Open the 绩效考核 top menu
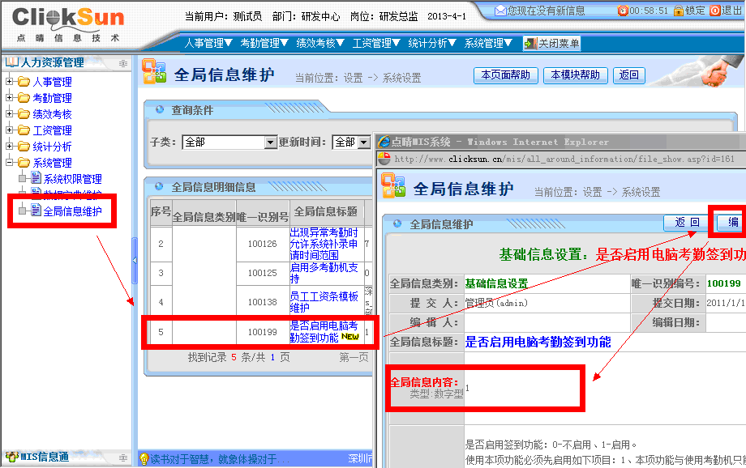The width and height of the screenshot is (746, 468). [x=320, y=44]
